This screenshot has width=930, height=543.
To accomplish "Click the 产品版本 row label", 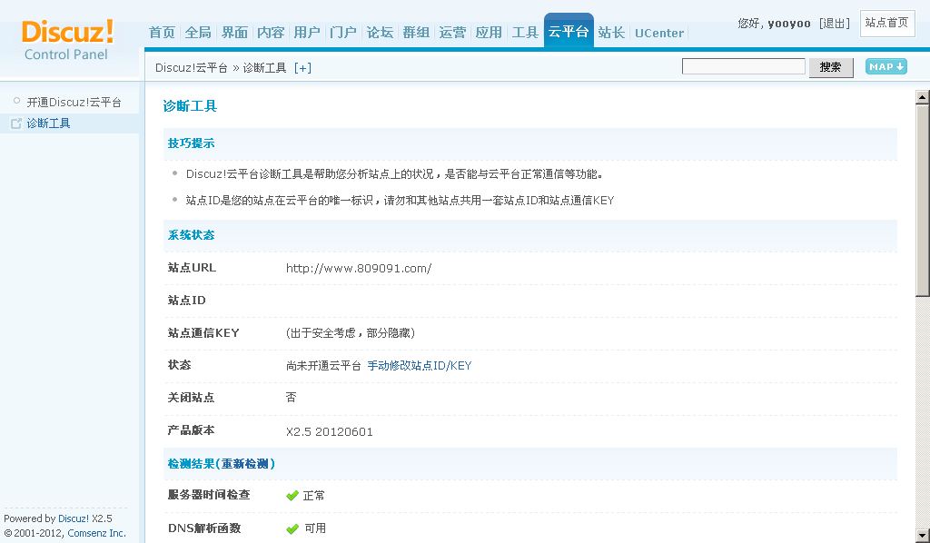I will click(x=191, y=430).
